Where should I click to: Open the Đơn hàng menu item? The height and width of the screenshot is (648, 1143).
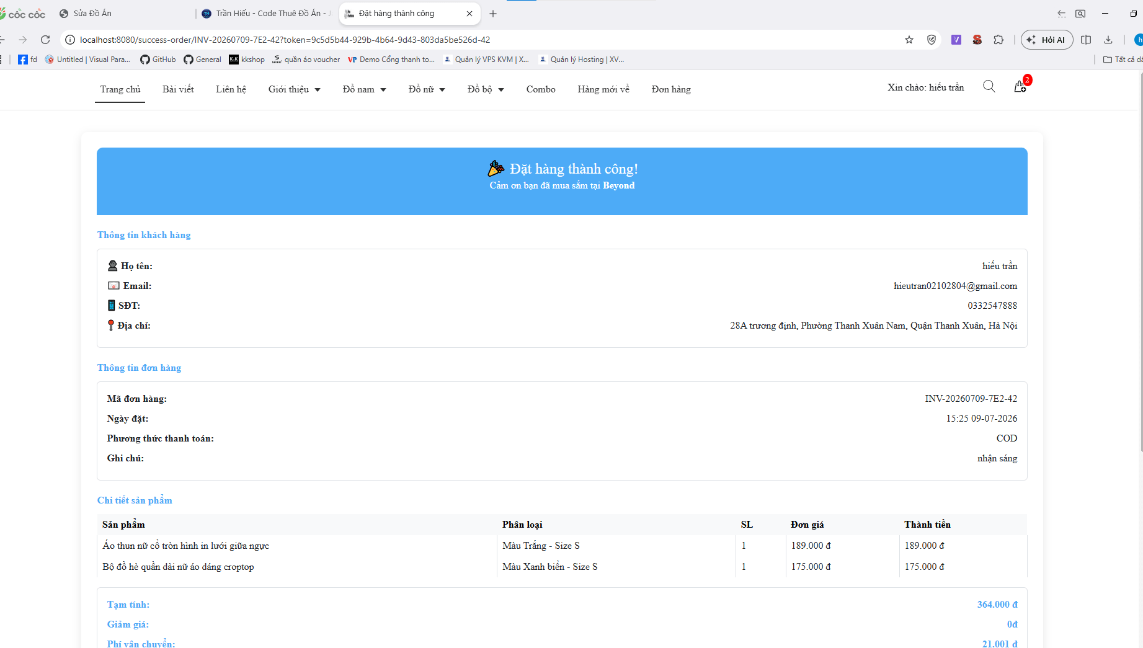point(671,89)
